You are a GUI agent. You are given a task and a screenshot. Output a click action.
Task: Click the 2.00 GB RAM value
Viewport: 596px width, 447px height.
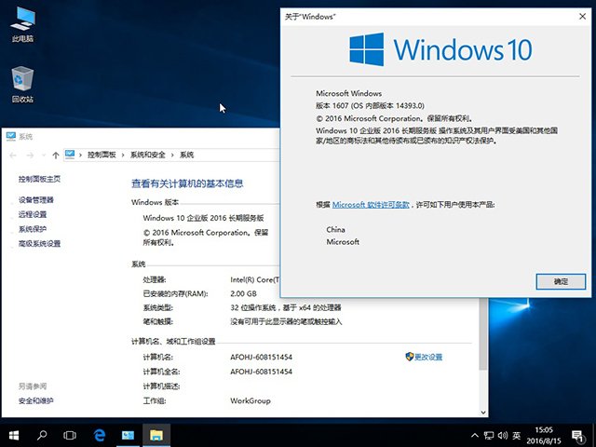[244, 294]
